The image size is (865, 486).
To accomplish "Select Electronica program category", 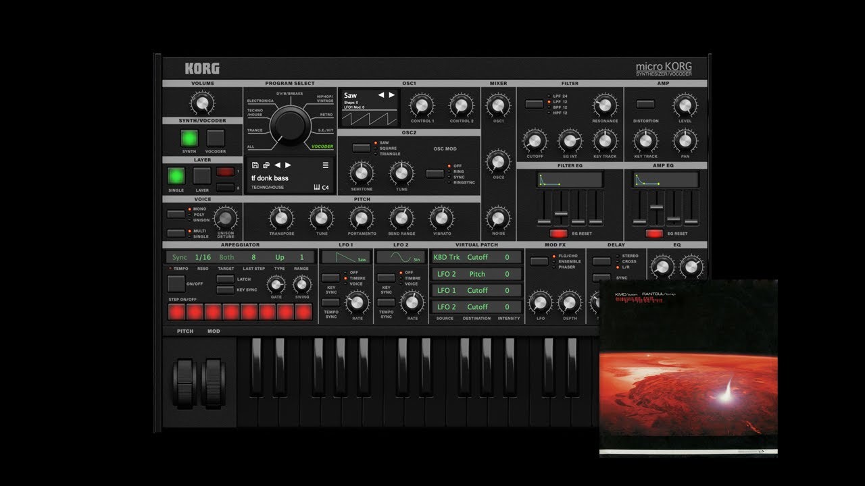I will coord(260,101).
